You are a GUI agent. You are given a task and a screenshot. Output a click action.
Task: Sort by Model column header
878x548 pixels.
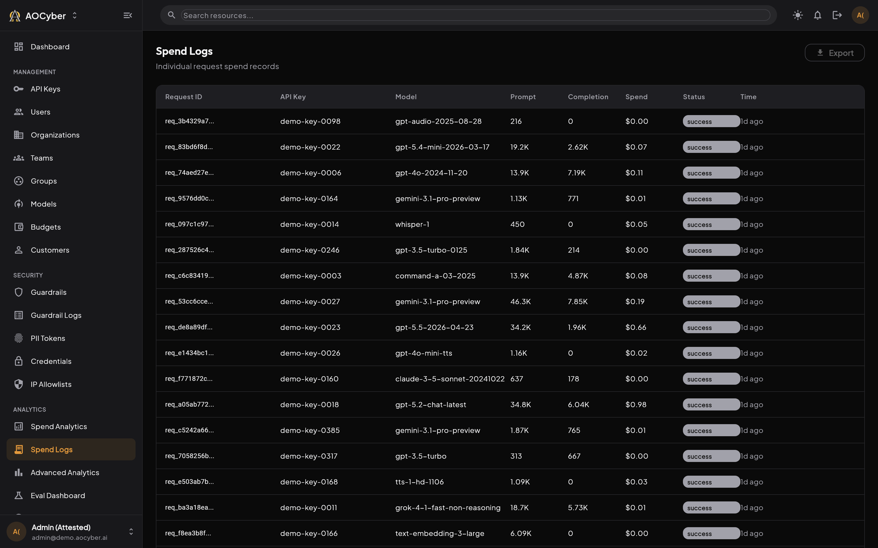coord(406,97)
